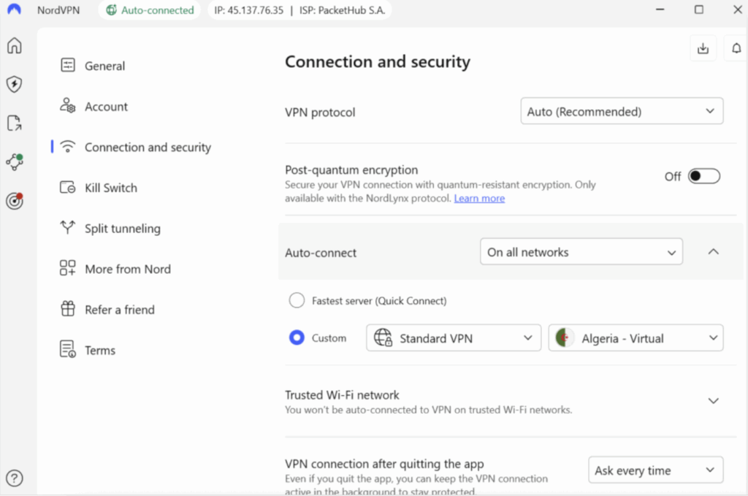Change the Auto-connect networks dropdown
This screenshot has height=496, width=748.
click(581, 251)
